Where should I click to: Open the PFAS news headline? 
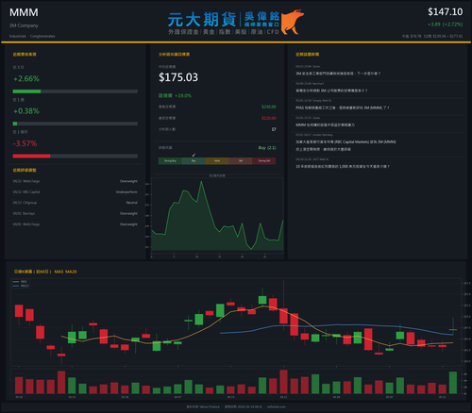click(343, 107)
